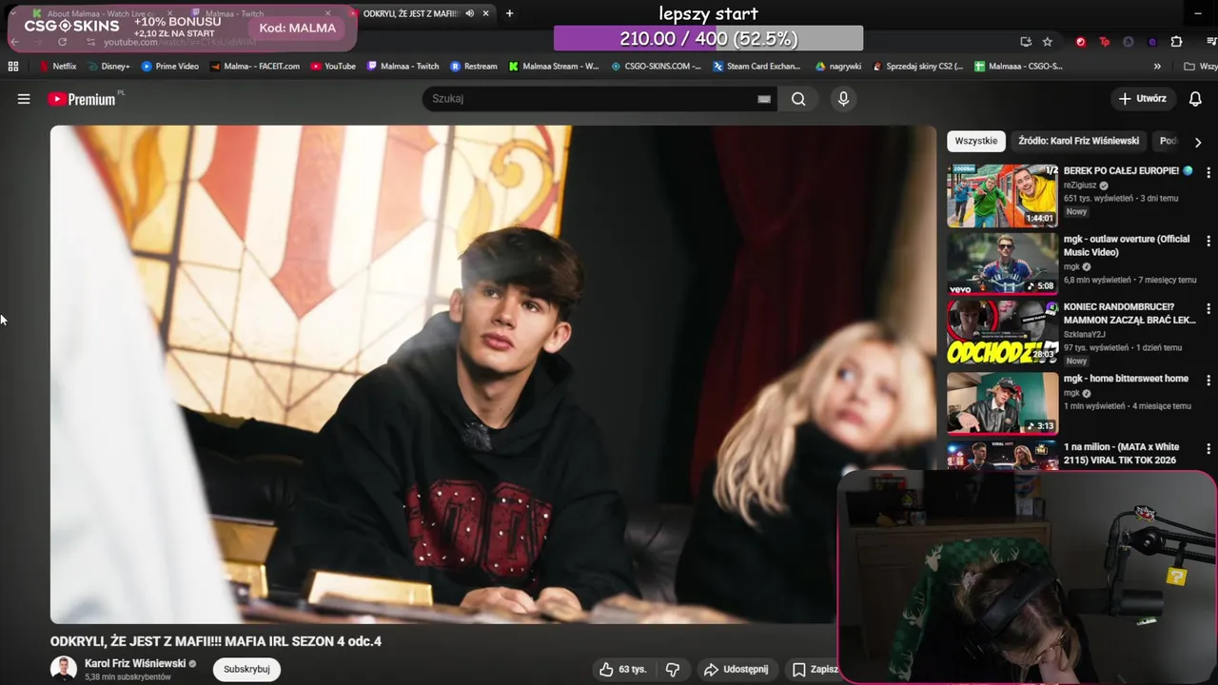Open options for mgk outlaw overture video
1218x685 pixels.
(x=1208, y=241)
